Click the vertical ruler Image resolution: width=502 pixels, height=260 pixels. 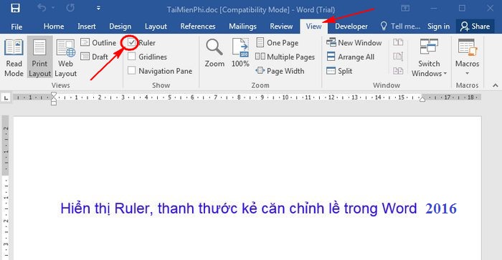(x=6, y=187)
